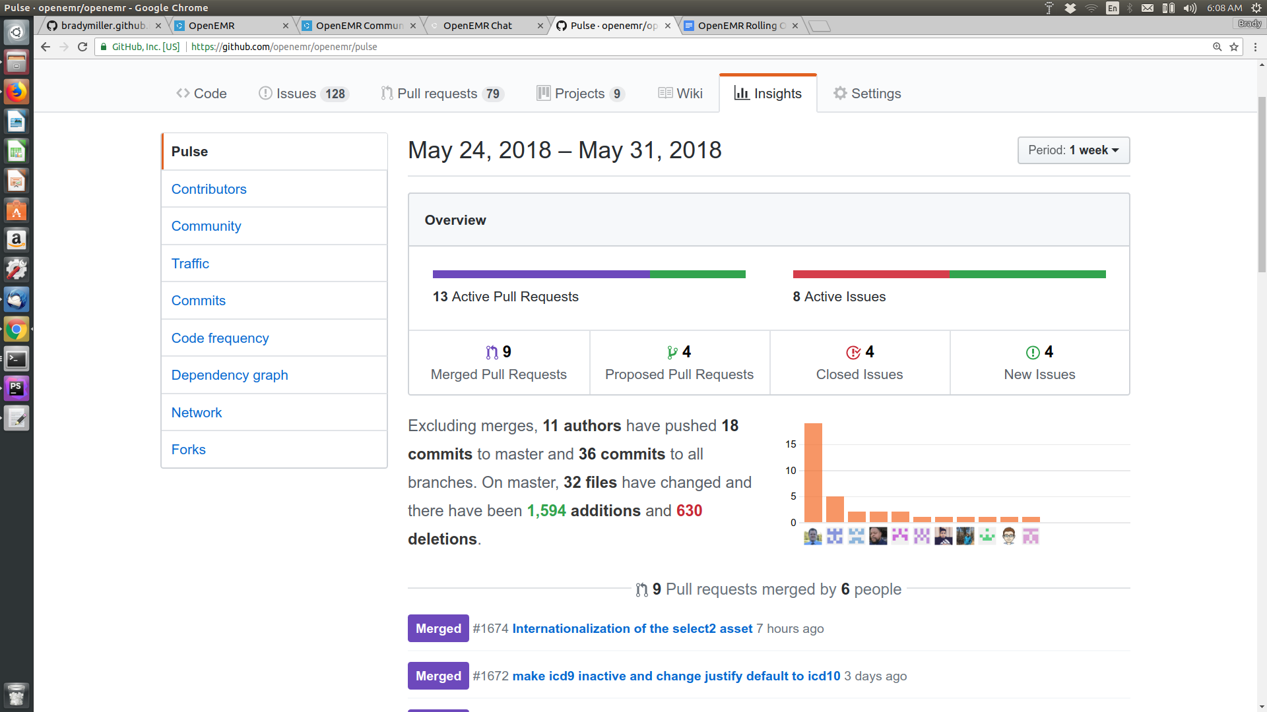1267x712 pixels.
Task: Bookmark this page with star icon
Action: click(1234, 47)
